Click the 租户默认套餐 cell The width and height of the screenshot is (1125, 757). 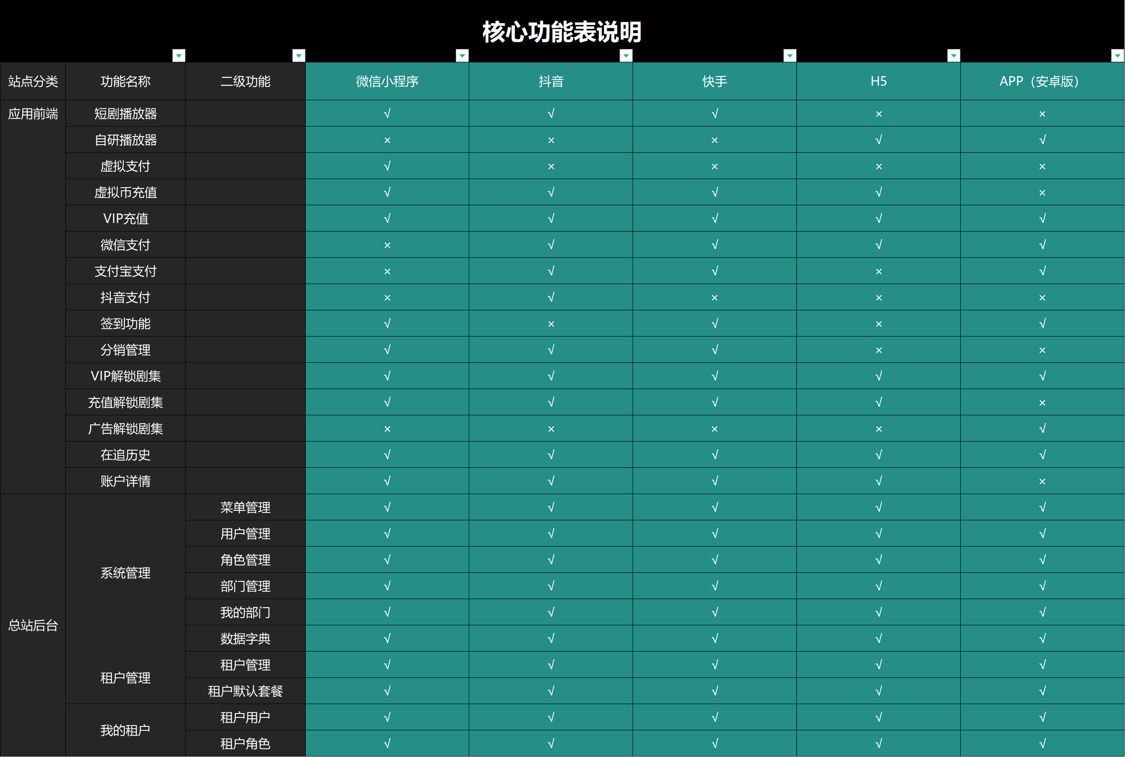coord(245,691)
